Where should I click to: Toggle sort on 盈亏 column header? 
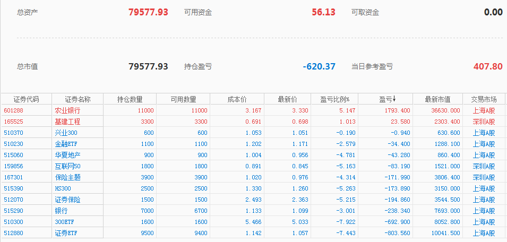pos(385,99)
